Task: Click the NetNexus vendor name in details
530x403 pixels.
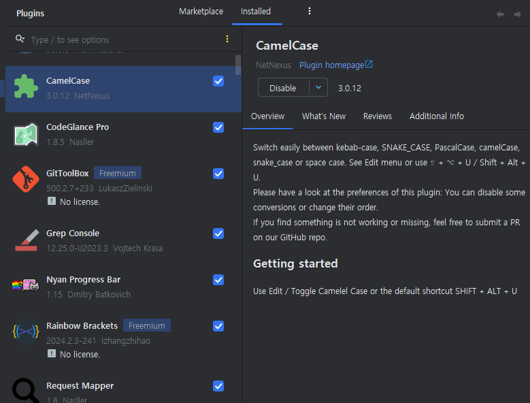Action: (x=273, y=65)
